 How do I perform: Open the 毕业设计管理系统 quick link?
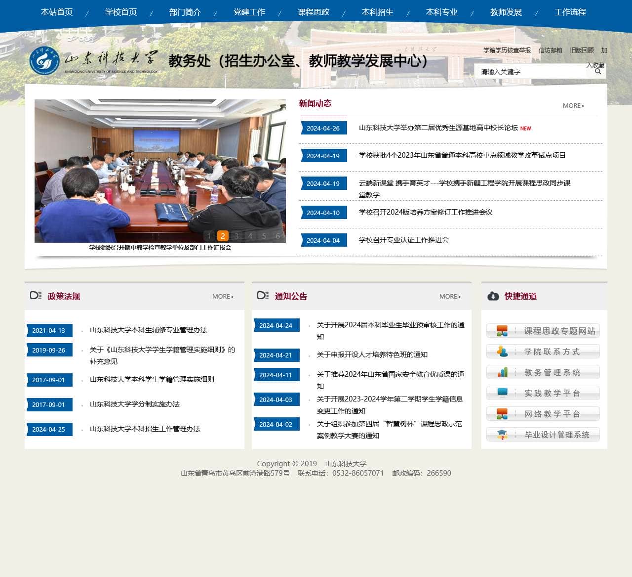(x=543, y=435)
